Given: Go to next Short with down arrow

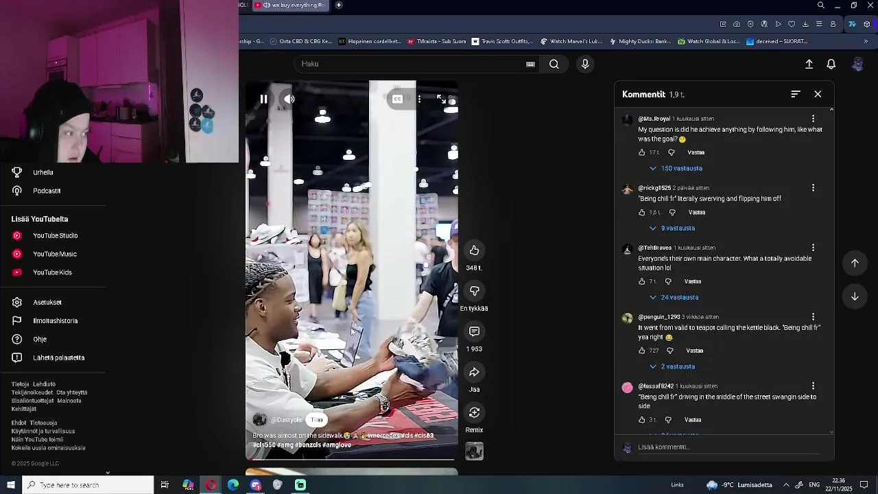Looking at the screenshot, I should click(x=855, y=296).
